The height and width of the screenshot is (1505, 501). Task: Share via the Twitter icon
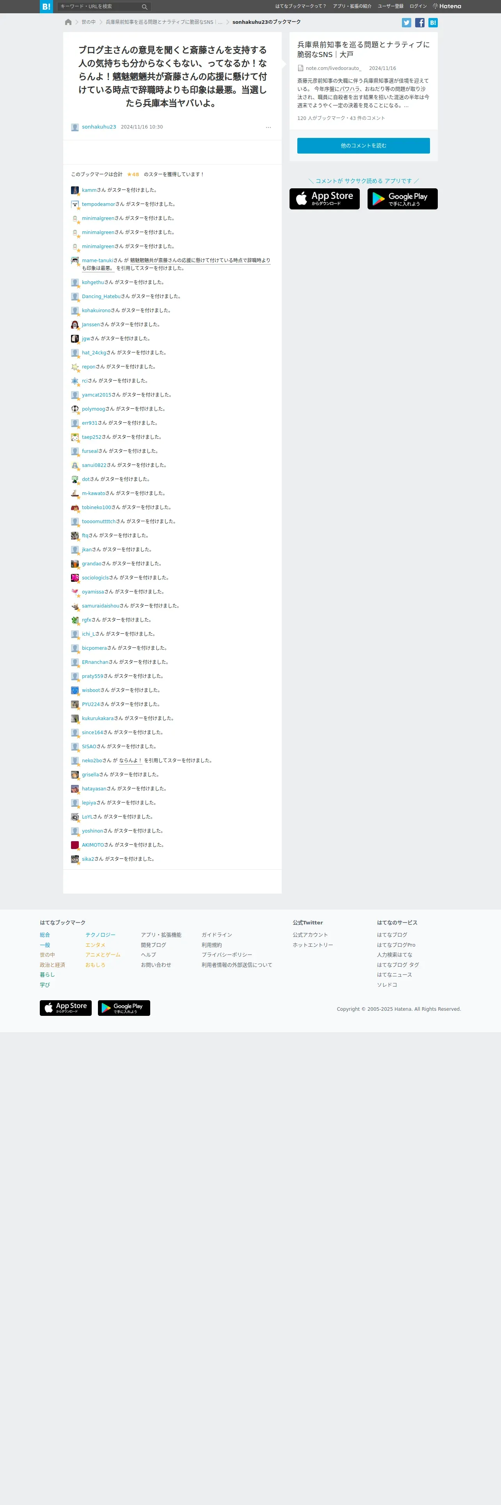click(x=407, y=23)
